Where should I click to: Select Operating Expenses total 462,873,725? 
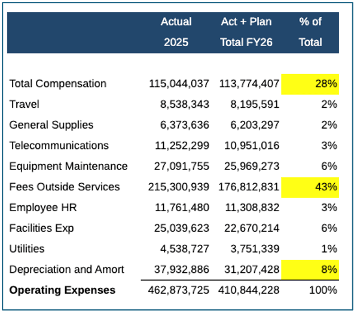pos(179,290)
